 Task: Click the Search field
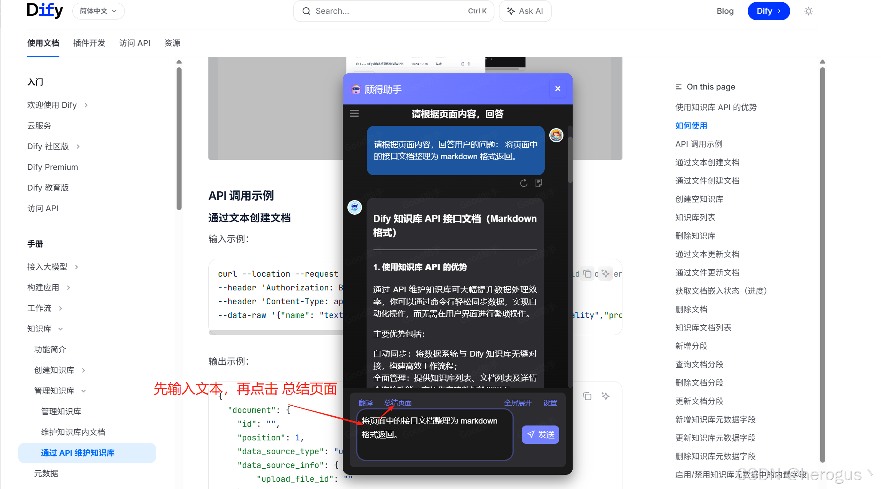tap(393, 11)
